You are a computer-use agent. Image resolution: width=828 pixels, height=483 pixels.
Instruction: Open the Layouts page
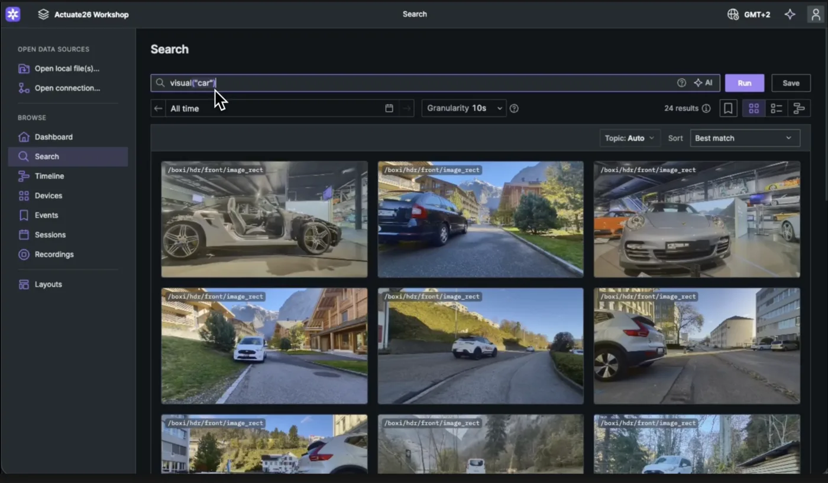point(68,284)
